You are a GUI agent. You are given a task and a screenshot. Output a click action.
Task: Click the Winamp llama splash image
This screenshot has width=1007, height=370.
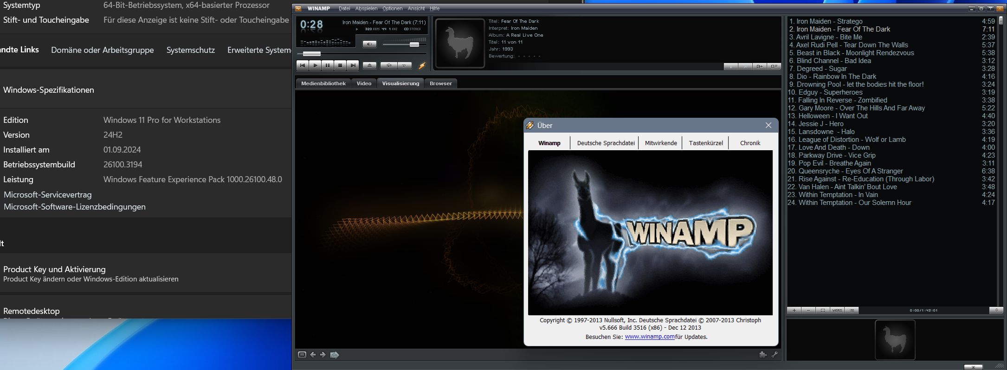pos(650,233)
